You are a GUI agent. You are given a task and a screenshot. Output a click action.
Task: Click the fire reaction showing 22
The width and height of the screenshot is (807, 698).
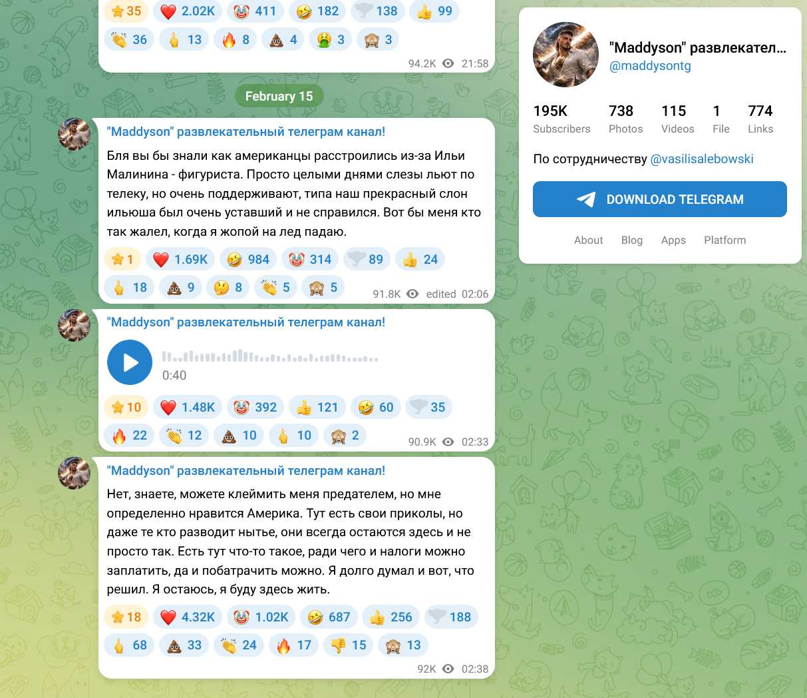[x=129, y=435]
